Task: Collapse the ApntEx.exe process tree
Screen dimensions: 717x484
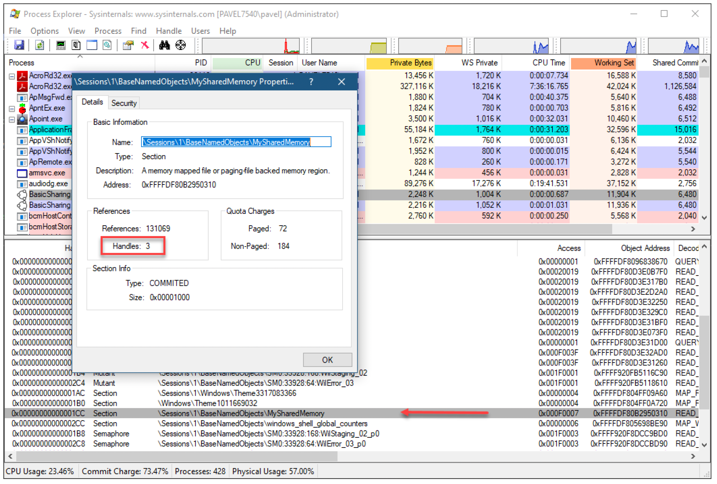Action: click(x=12, y=108)
